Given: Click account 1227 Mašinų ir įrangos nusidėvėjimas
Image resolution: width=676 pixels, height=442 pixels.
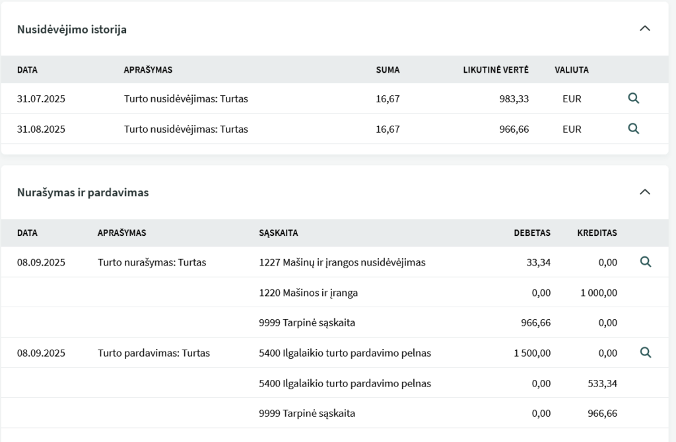Looking at the screenshot, I should [342, 262].
